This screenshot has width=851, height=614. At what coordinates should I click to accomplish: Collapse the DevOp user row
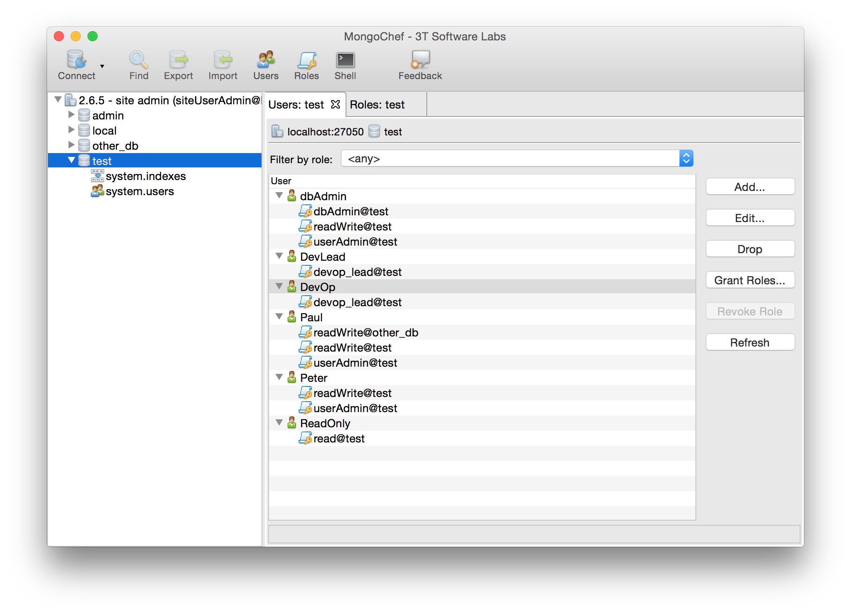279,286
